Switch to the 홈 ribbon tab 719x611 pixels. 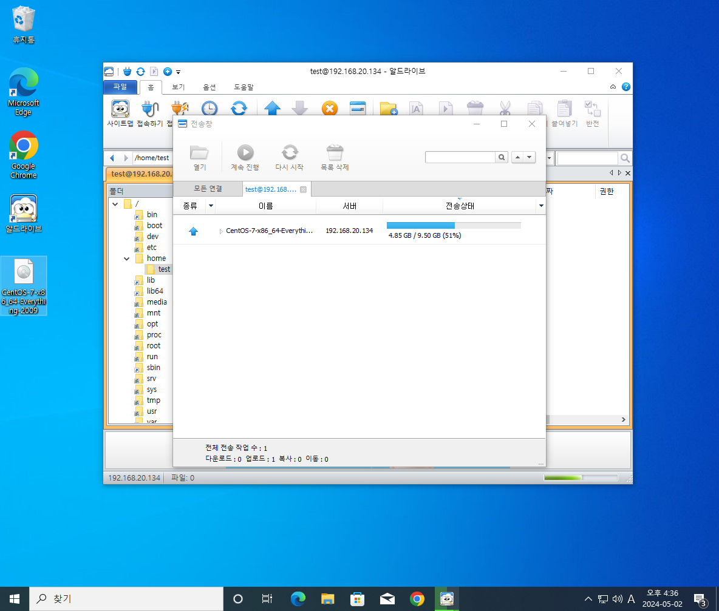tap(151, 87)
